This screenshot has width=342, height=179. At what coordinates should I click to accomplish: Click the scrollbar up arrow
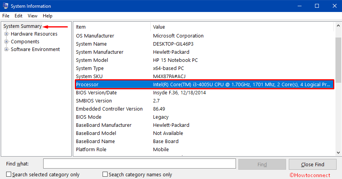point(338,26)
